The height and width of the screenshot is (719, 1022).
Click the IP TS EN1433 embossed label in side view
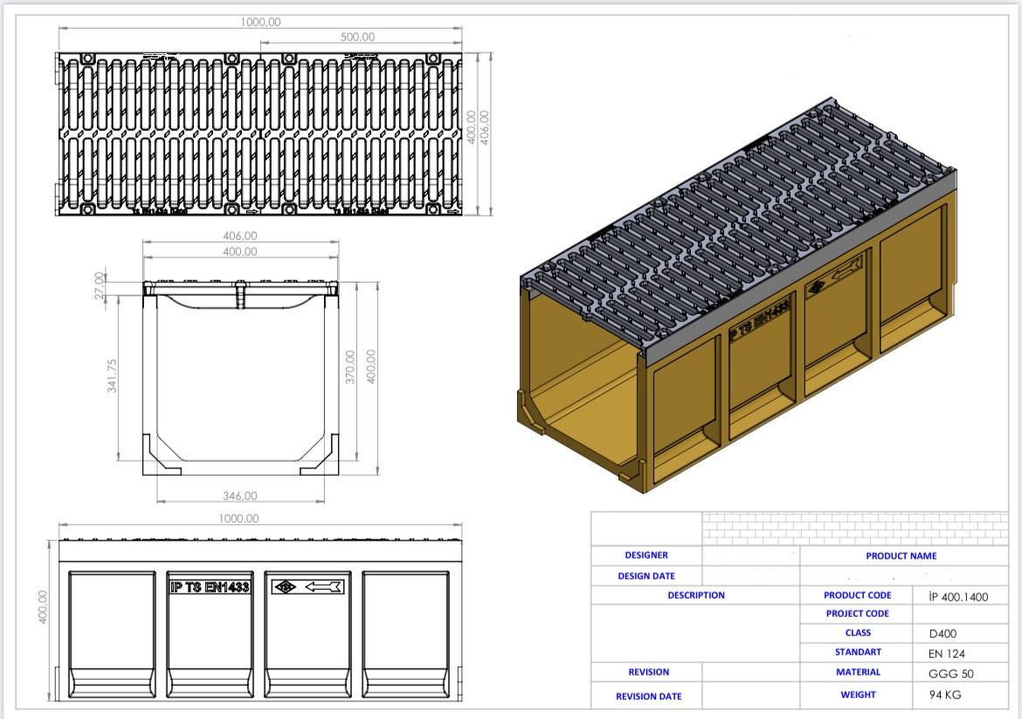click(x=209, y=586)
